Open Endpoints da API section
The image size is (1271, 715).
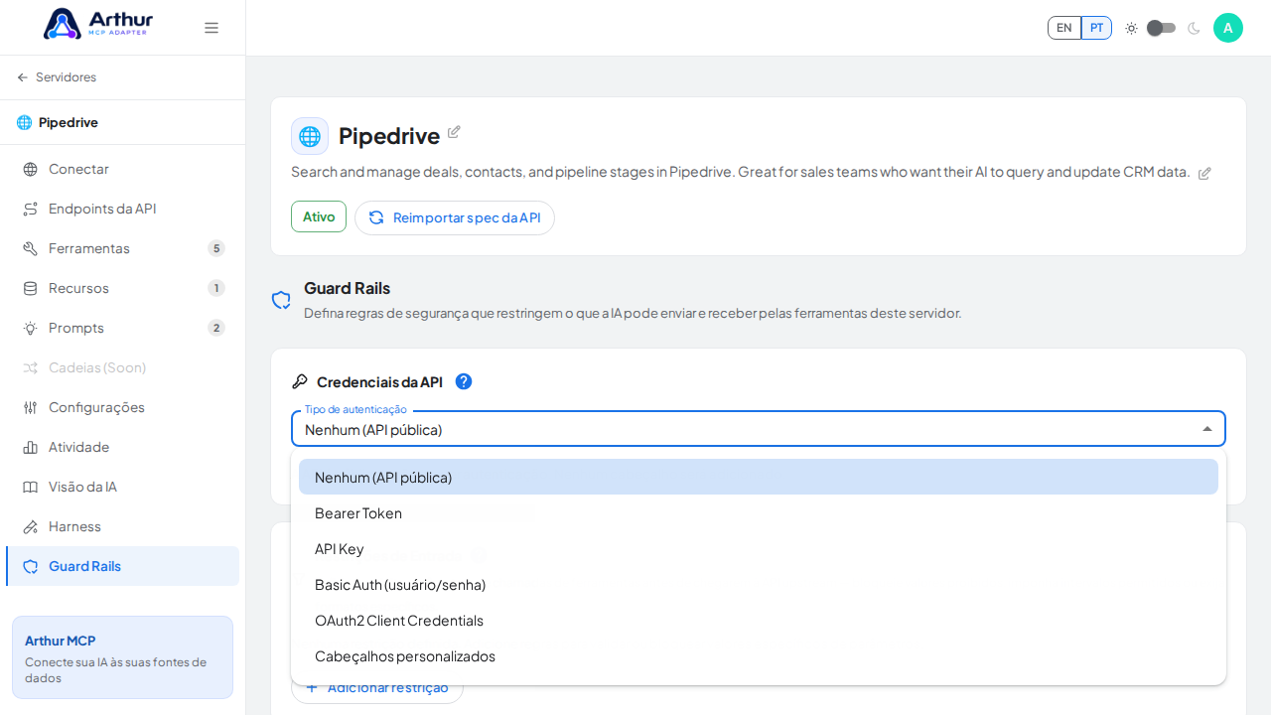coord(122,209)
